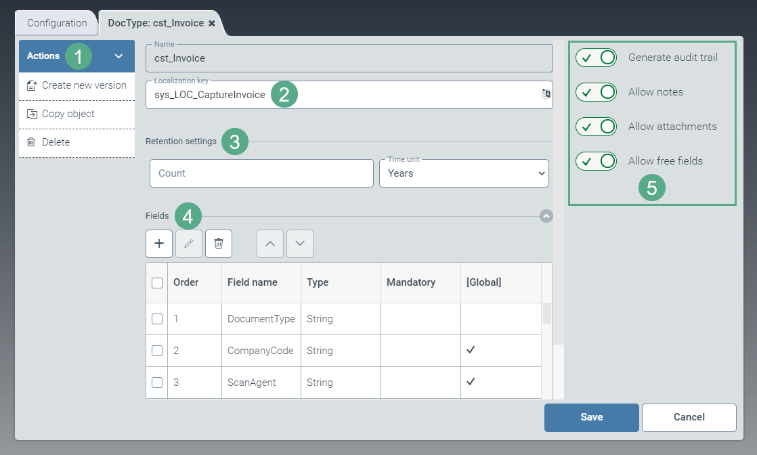Viewport: 757px width, 455px height.
Task: Select all fields using header checkbox
Action: click(157, 283)
